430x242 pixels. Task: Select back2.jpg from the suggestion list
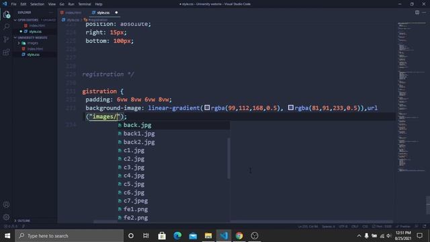(174, 142)
